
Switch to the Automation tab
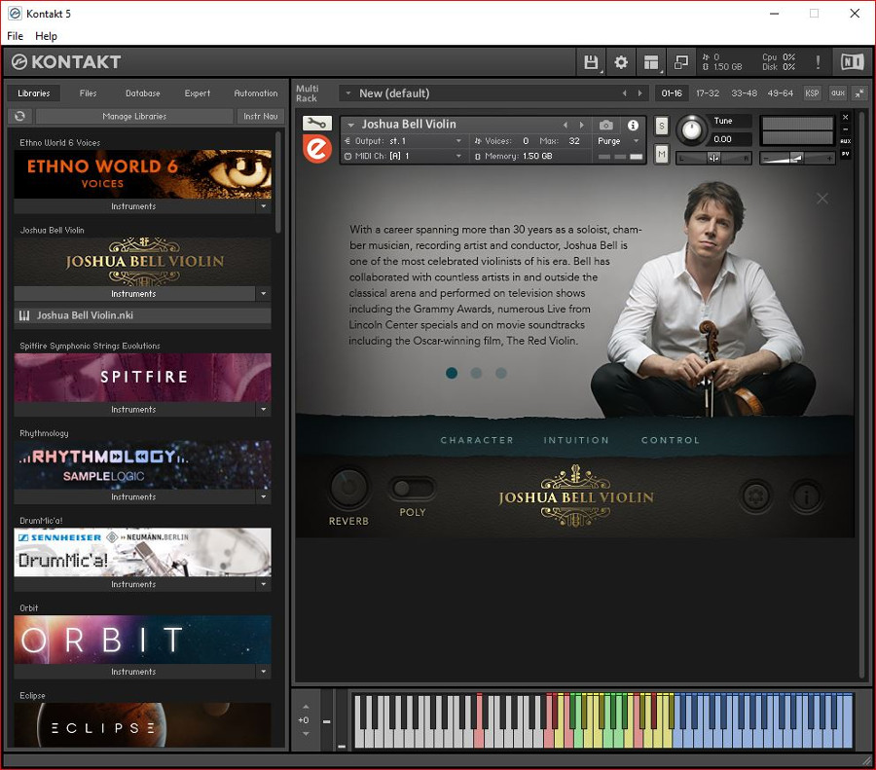[x=255, y=93]
